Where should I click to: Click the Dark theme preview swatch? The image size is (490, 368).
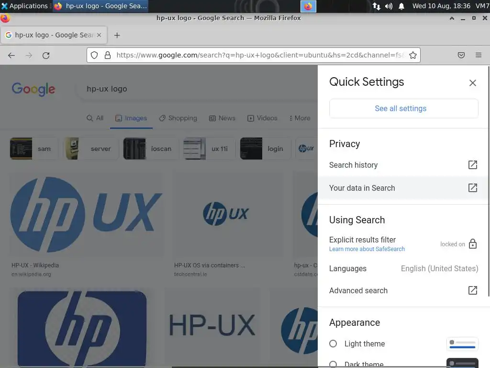click(x=462, y=363)
